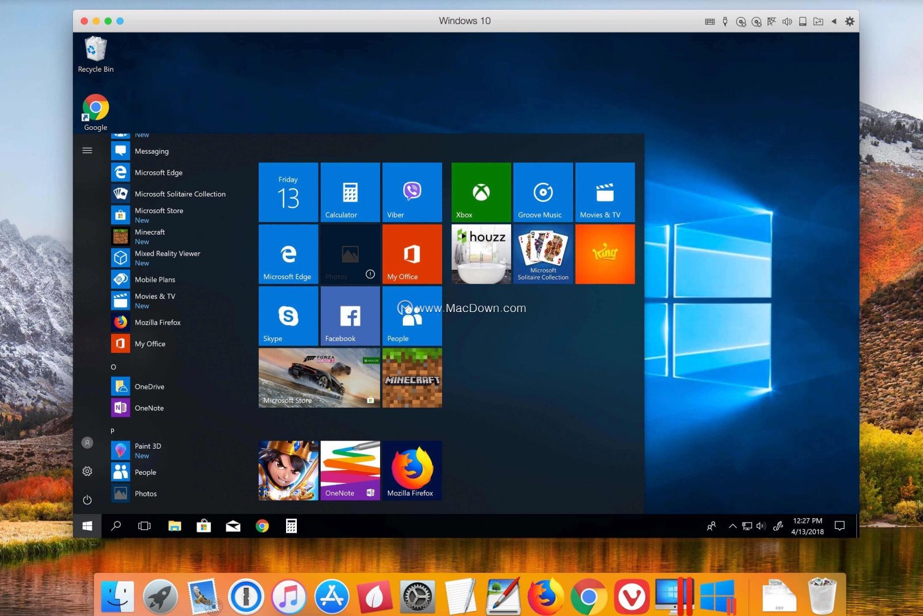Open the My Office tile
The width and height of the screenshot is (923, 616).
click(412, 254)
